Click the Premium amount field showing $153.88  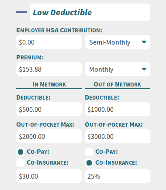point(49,69)
